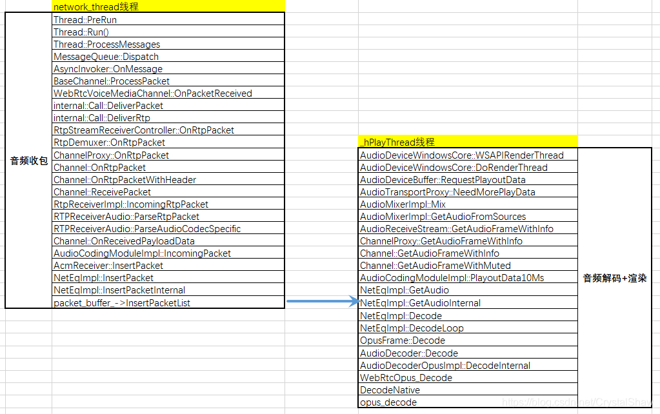
Task: Select the merged 音频收包 label cell
Action: tap(29, 161)
